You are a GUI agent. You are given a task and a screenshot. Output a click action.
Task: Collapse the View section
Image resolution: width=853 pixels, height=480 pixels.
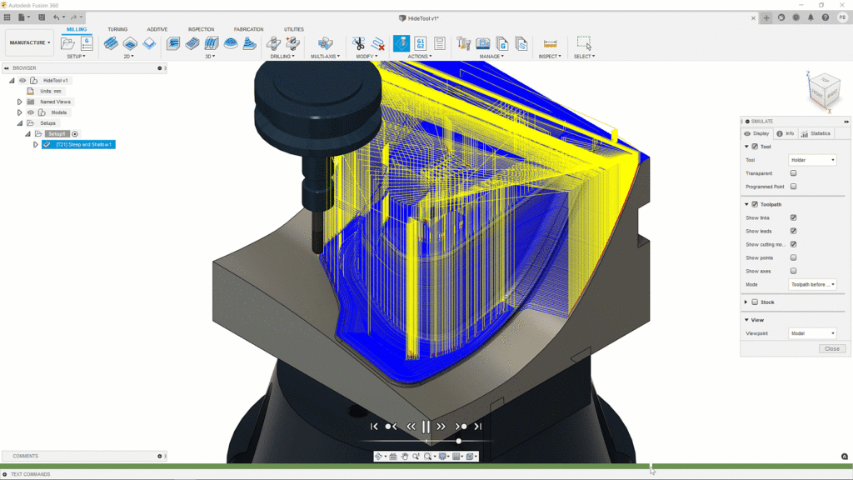(x=746, y=320)
